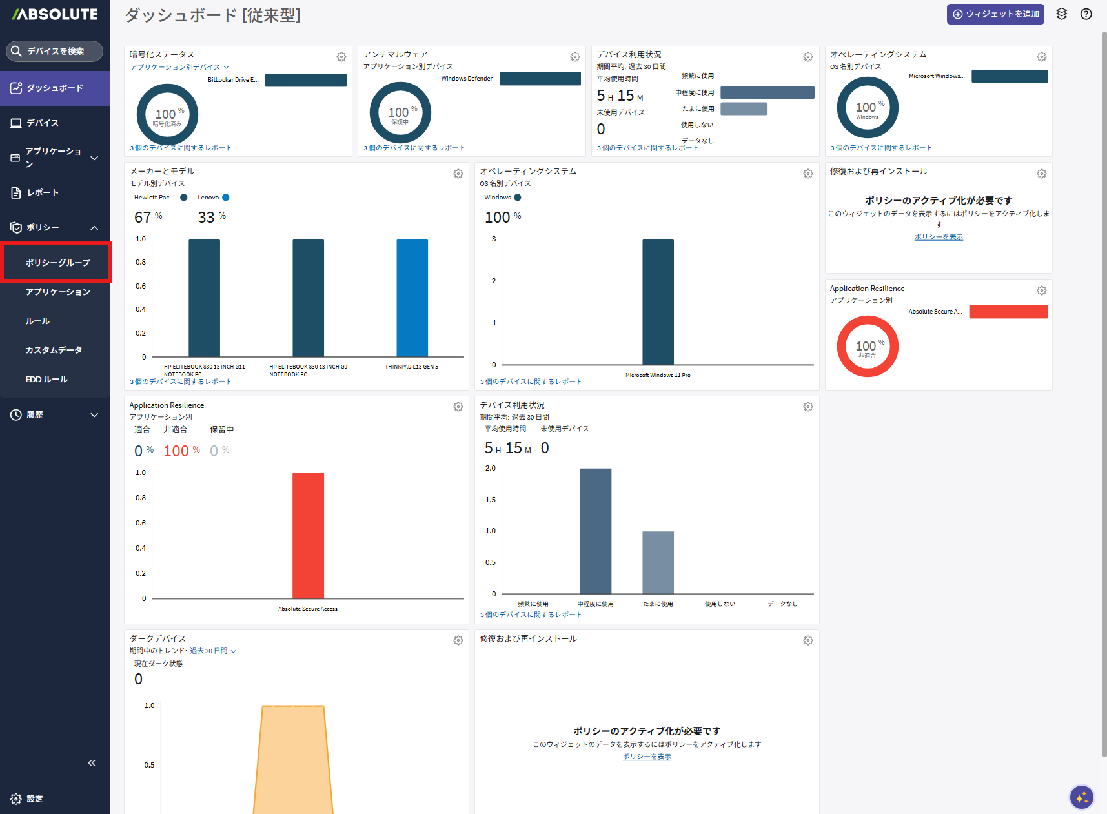Open the help question mark icon
Viewport: 1107px width, 814px height.
coord(1086,14)
